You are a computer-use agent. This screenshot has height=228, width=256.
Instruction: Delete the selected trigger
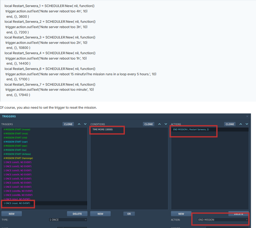(x=77, y=214)
